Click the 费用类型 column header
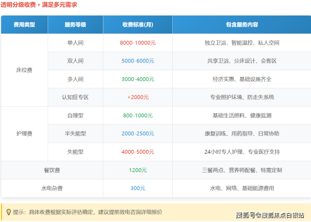The image size is (311, 222). tap(24, 25)
